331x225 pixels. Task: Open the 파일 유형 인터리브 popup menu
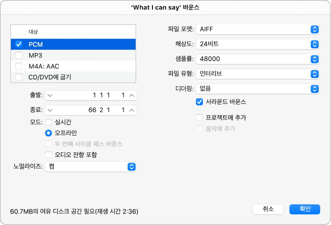257,74
